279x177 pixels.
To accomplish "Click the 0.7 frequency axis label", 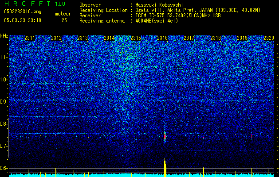I will (x=4, y=146).
